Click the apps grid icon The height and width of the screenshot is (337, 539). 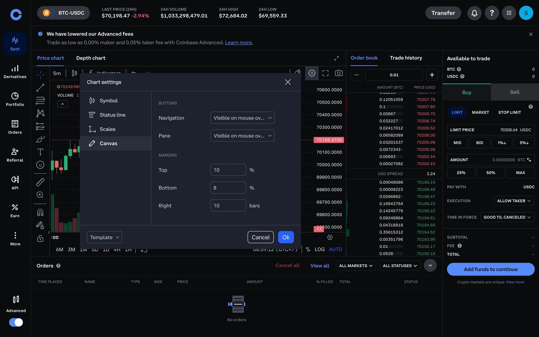point(509,13)
